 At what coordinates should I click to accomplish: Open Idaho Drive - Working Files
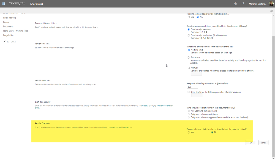coord(15,31)
